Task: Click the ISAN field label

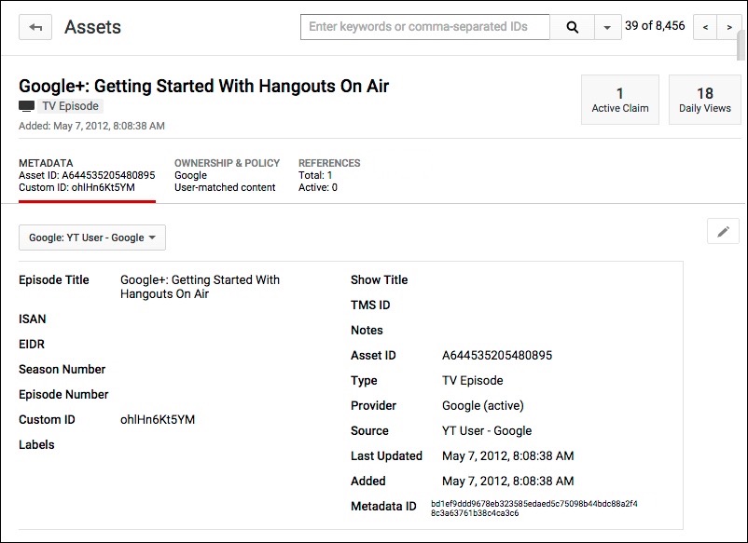Action: 33,319
